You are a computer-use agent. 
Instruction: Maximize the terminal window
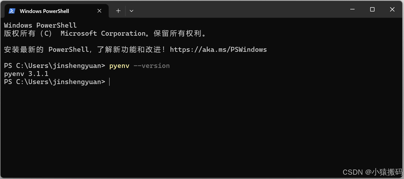[x=372, y=9]
